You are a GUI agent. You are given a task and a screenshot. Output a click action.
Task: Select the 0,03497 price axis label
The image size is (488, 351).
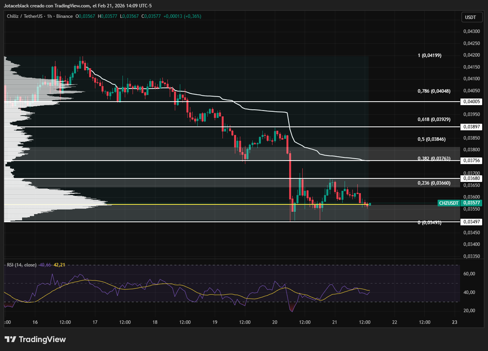pyautogui.click(x=471, y=222)
